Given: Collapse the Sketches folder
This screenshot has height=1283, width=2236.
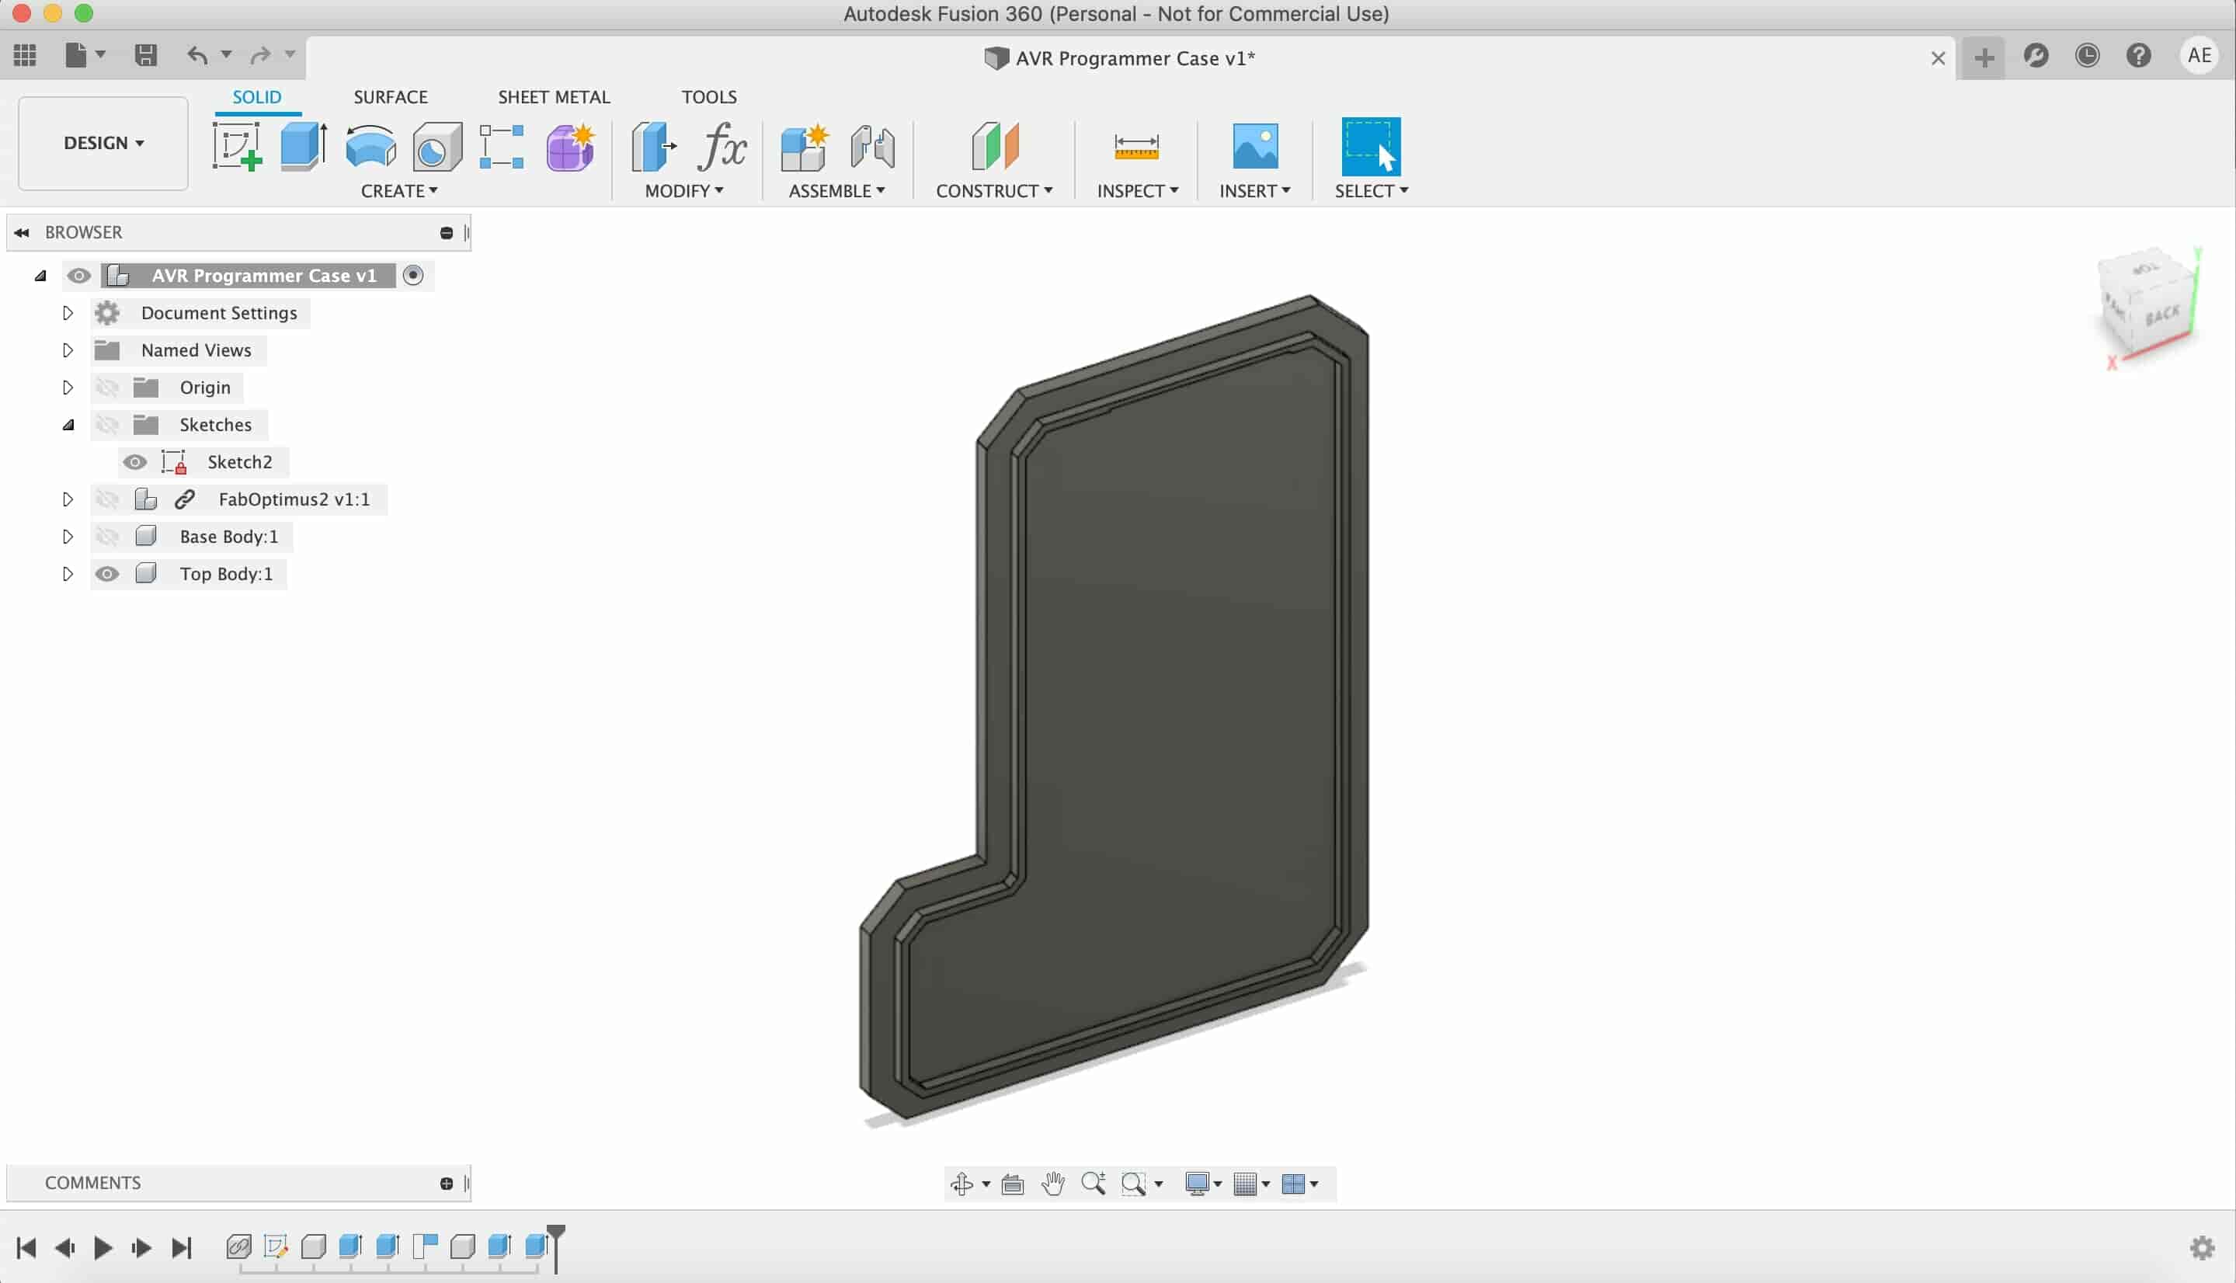Looking at the screenshot, I should [67, 425].
